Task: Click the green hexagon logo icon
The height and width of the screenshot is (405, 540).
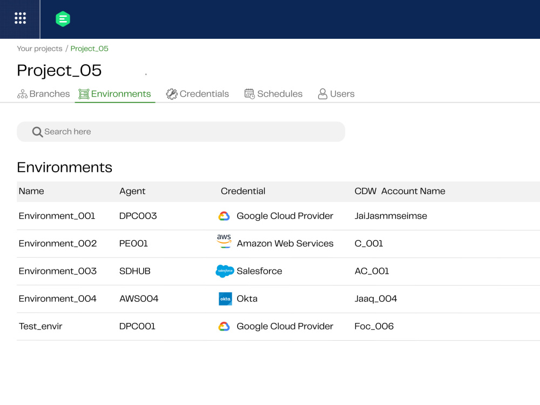Action: pyautogui.click(x=63, y=19)
